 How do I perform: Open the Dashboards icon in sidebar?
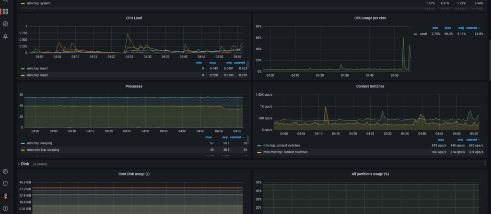point(5,12)
